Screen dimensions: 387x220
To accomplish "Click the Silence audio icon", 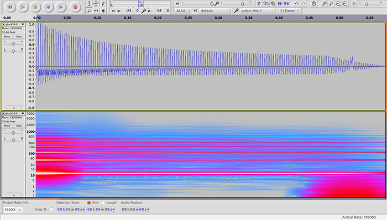I will 286,3.
